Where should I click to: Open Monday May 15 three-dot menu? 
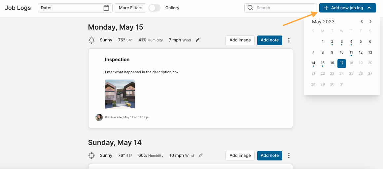tap(289, 40)
